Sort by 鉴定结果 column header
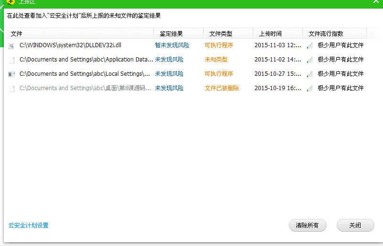 (x=179, y=34)
